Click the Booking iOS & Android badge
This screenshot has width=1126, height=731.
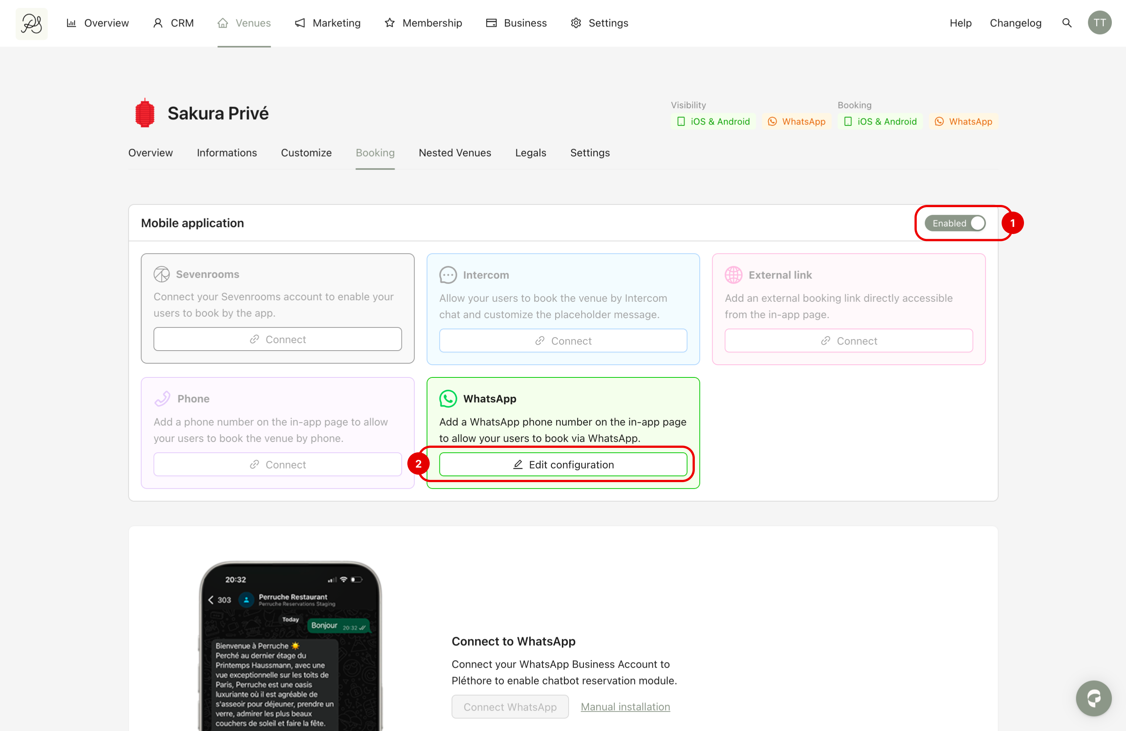click(x=880, y=122)
